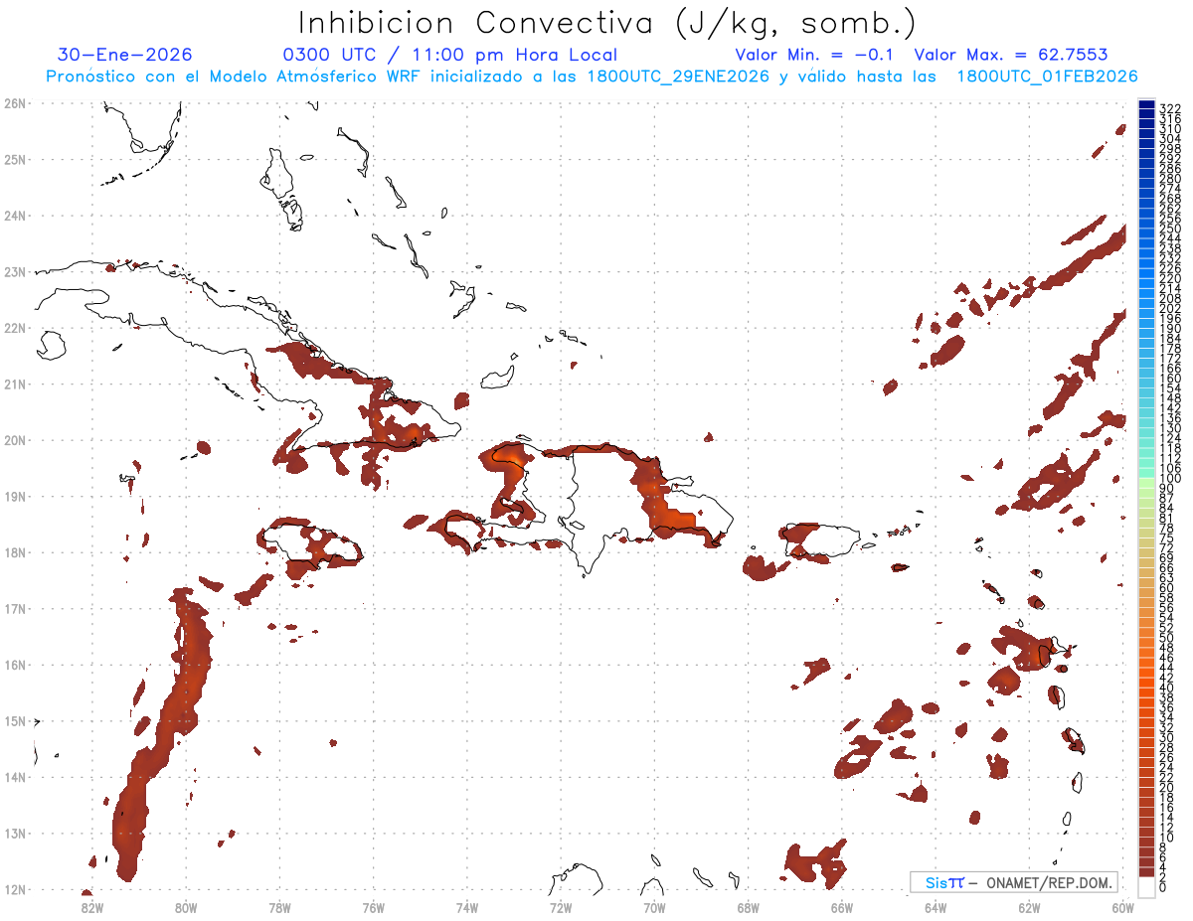Click the 76W longitude axis label
Viewport: 1193px width, 921px height.
tap(373, 907)
